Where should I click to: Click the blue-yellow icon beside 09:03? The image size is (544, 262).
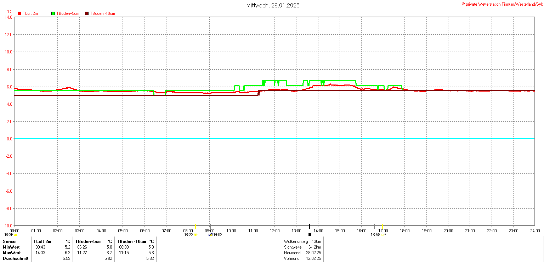pos(210,234)
